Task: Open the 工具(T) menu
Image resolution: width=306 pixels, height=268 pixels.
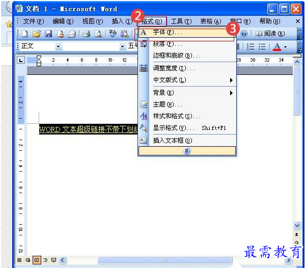Action: point(181,21)
